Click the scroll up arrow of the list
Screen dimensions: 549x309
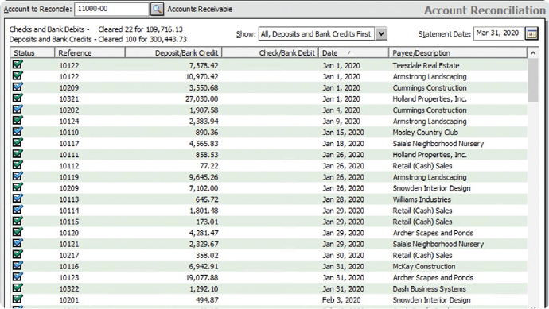coord(533,53)
